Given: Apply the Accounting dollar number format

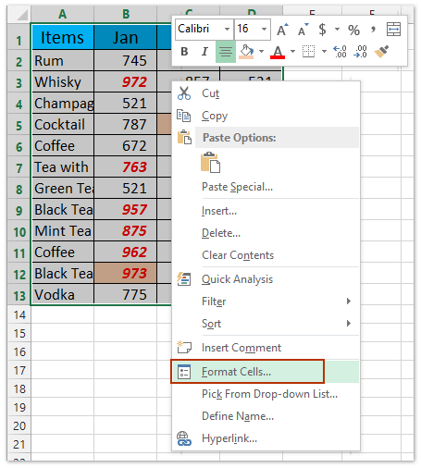Looking at the screenshot, I should 322,30.
